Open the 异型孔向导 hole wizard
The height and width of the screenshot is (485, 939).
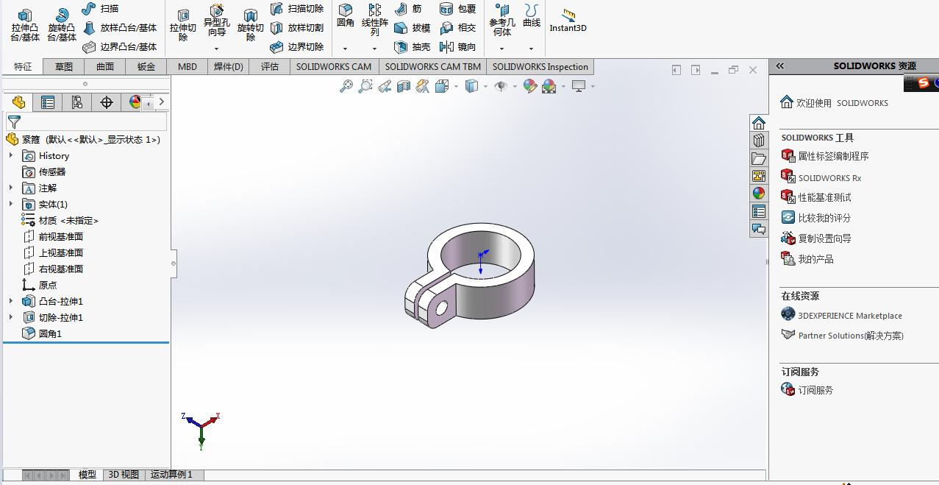click(217, 21)
